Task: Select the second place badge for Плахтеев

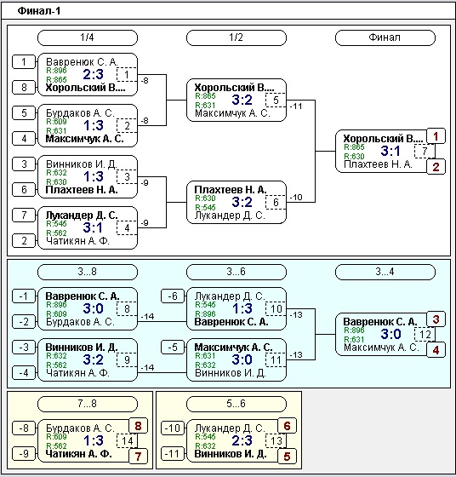Action: (436, 167)
